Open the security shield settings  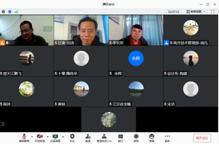(72, 138)
